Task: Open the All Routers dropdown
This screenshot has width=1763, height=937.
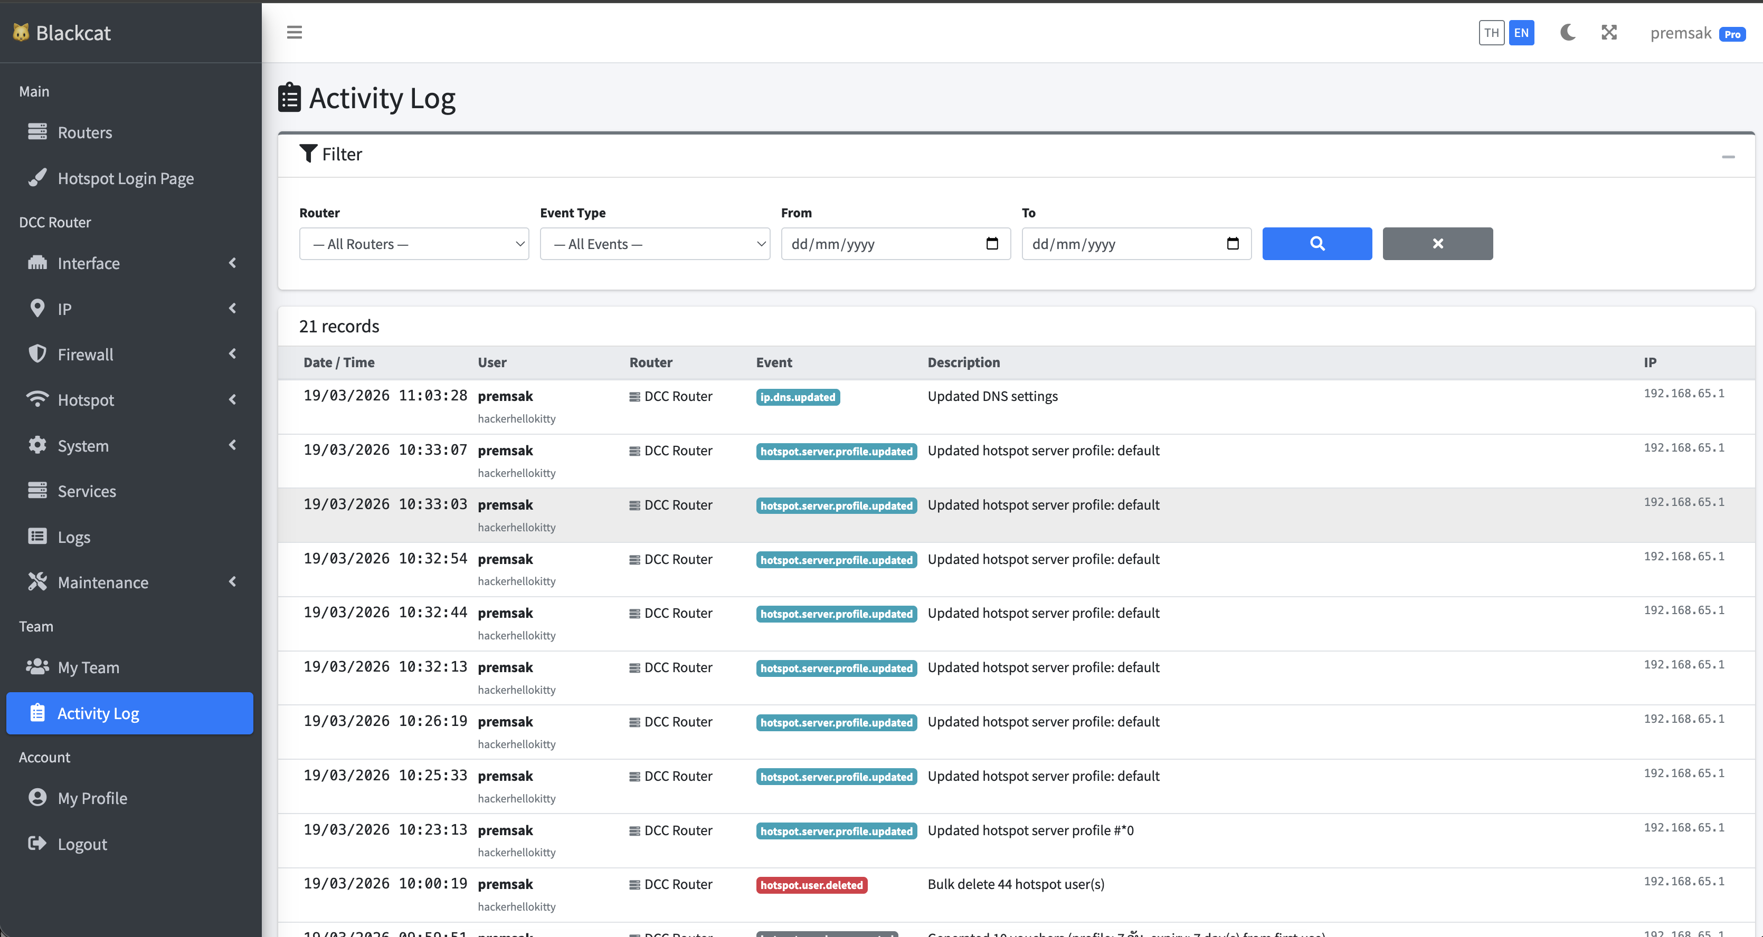Action: pos(414,244)
